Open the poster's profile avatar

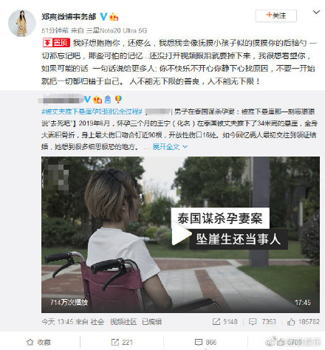[22, 24]
